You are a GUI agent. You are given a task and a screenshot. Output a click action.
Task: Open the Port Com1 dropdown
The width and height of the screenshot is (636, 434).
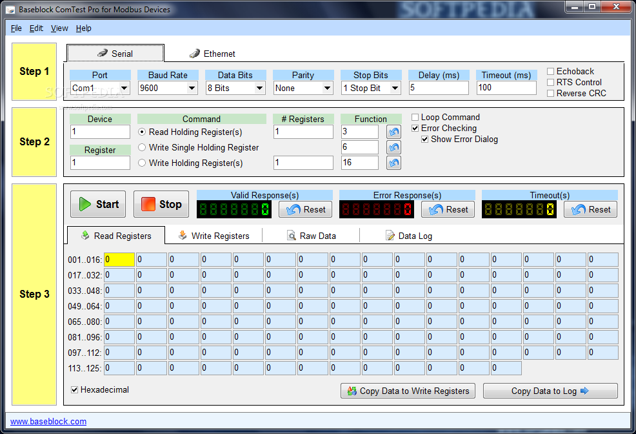click(x=124, y=88)
